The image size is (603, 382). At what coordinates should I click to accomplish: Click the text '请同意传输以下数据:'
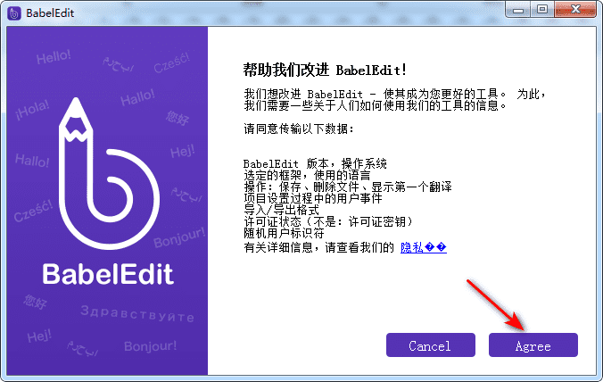(299, 129)
